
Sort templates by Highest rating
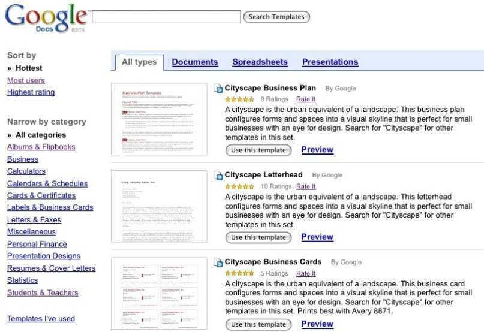tap(31, 92)
